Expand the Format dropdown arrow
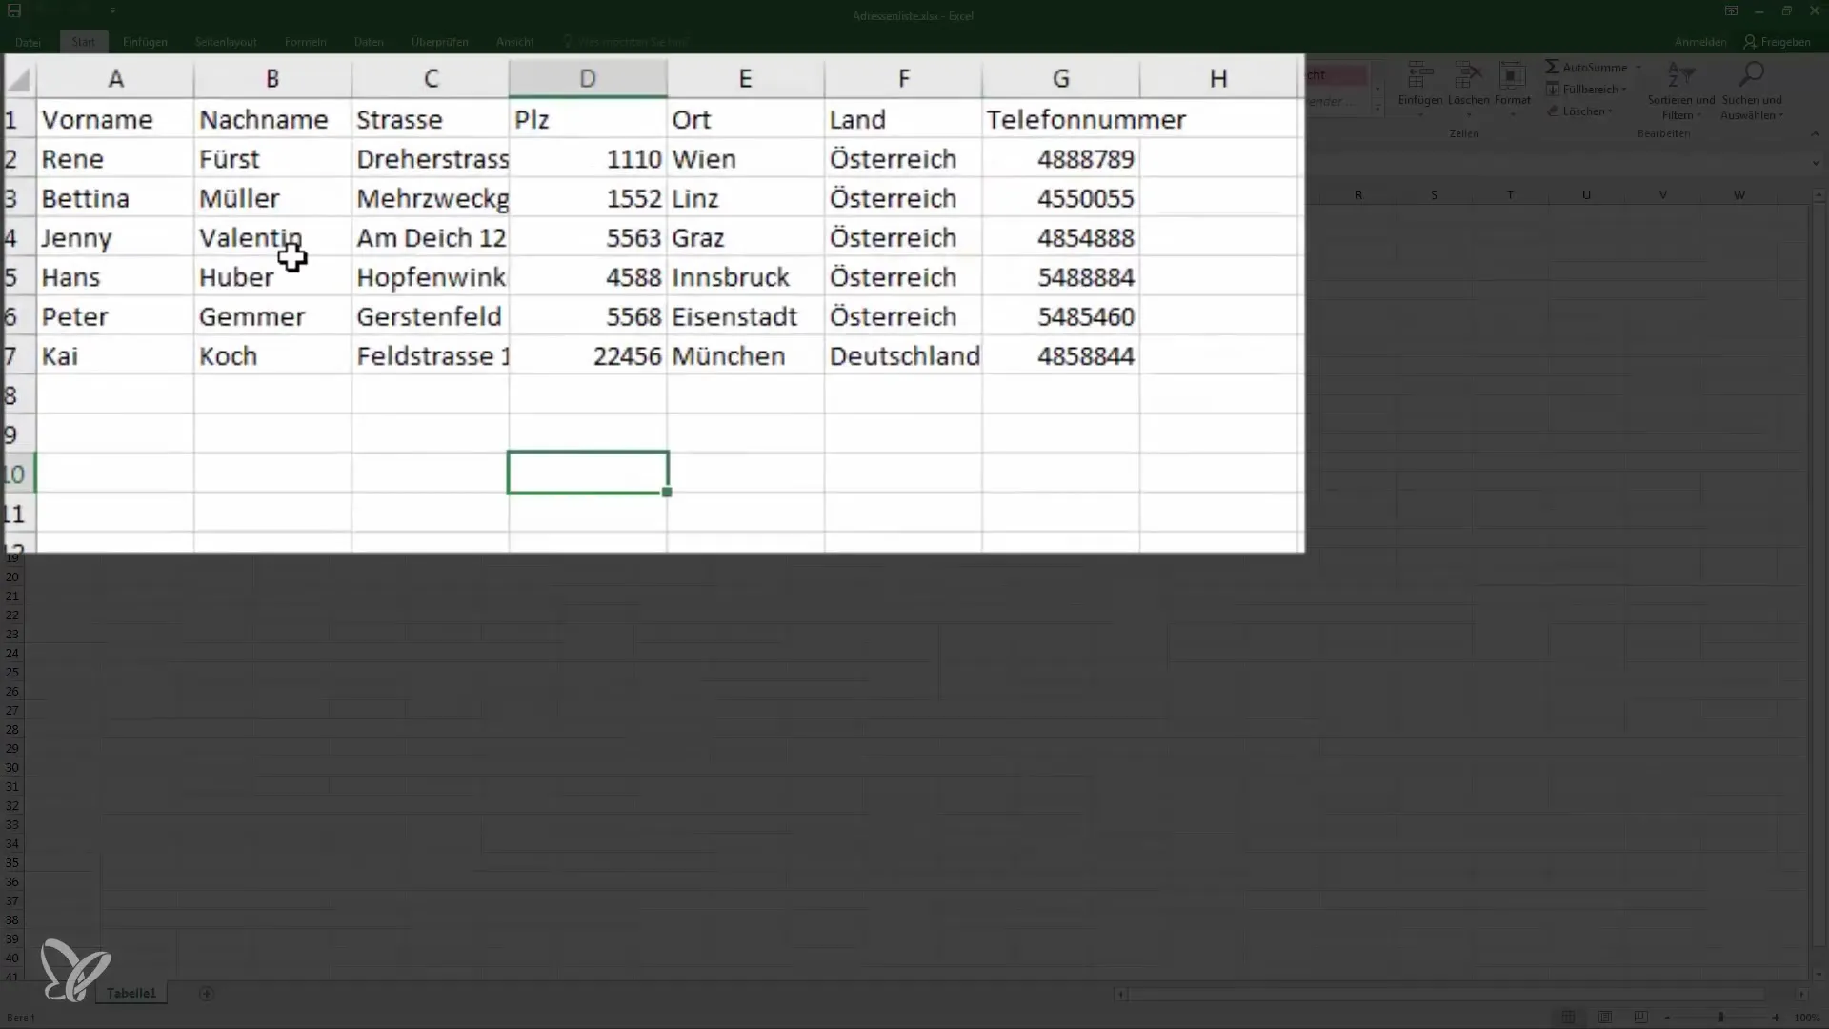The height and width of the screenshot is (1029, 1829). 1513,114
